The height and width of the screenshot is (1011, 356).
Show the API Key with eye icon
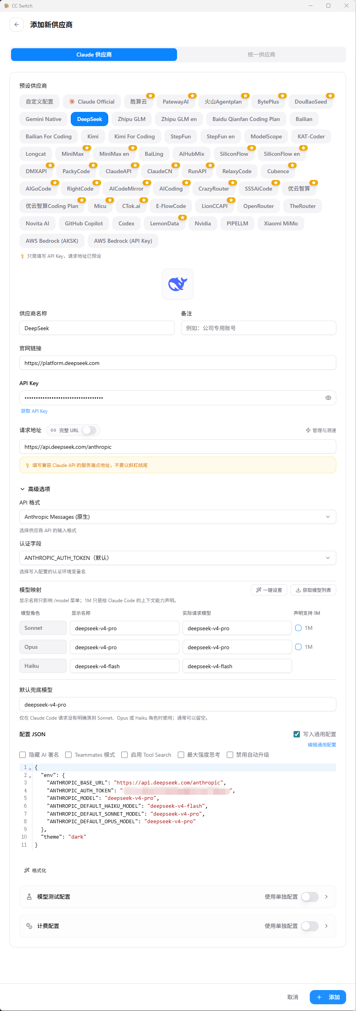(328, 398)
